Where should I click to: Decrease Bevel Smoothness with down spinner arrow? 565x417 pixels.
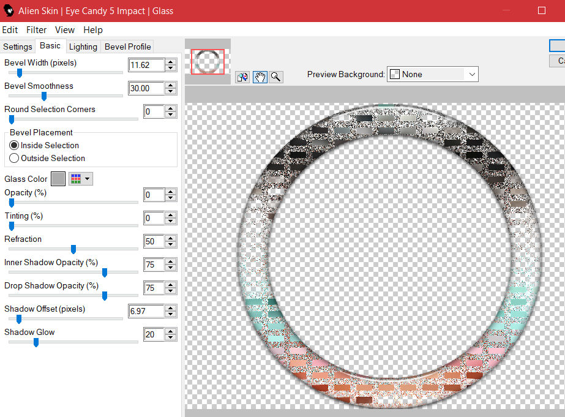pyautogui.click(x=171, y=92)
